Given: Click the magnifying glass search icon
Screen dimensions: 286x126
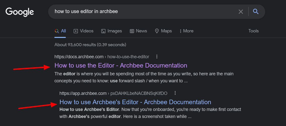Looking at the screenshot, I should [x=256, y=12].
